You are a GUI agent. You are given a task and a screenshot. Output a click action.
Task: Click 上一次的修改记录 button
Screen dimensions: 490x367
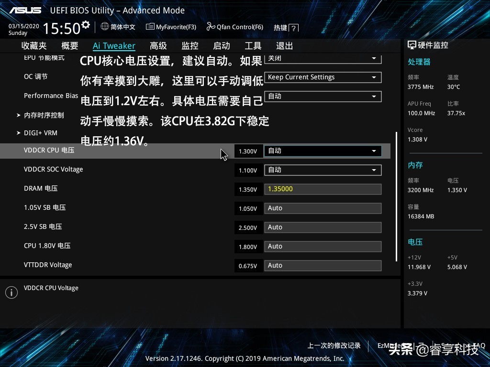[x=334, y=345]
